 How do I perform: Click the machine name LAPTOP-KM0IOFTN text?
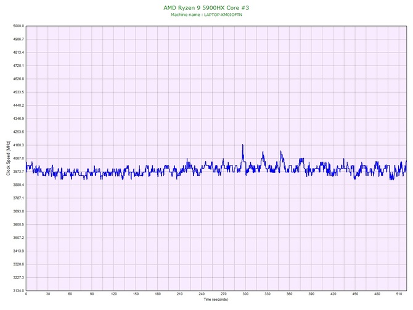[223, 15]
